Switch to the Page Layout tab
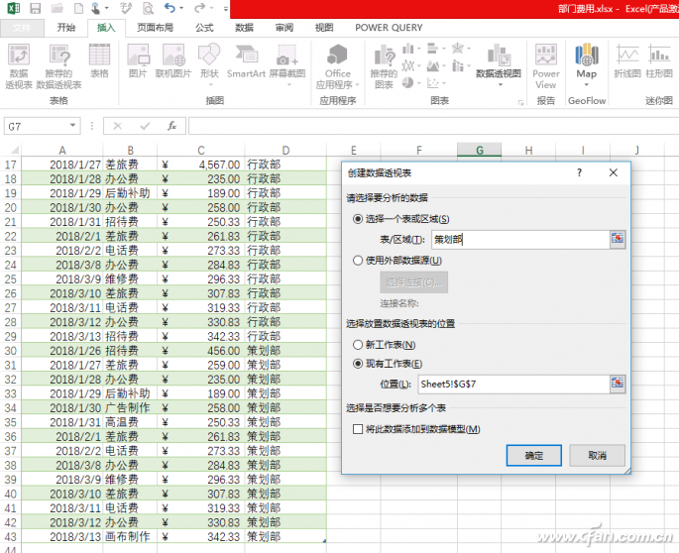Screen dimensions: 679x553 pos(155,28)
